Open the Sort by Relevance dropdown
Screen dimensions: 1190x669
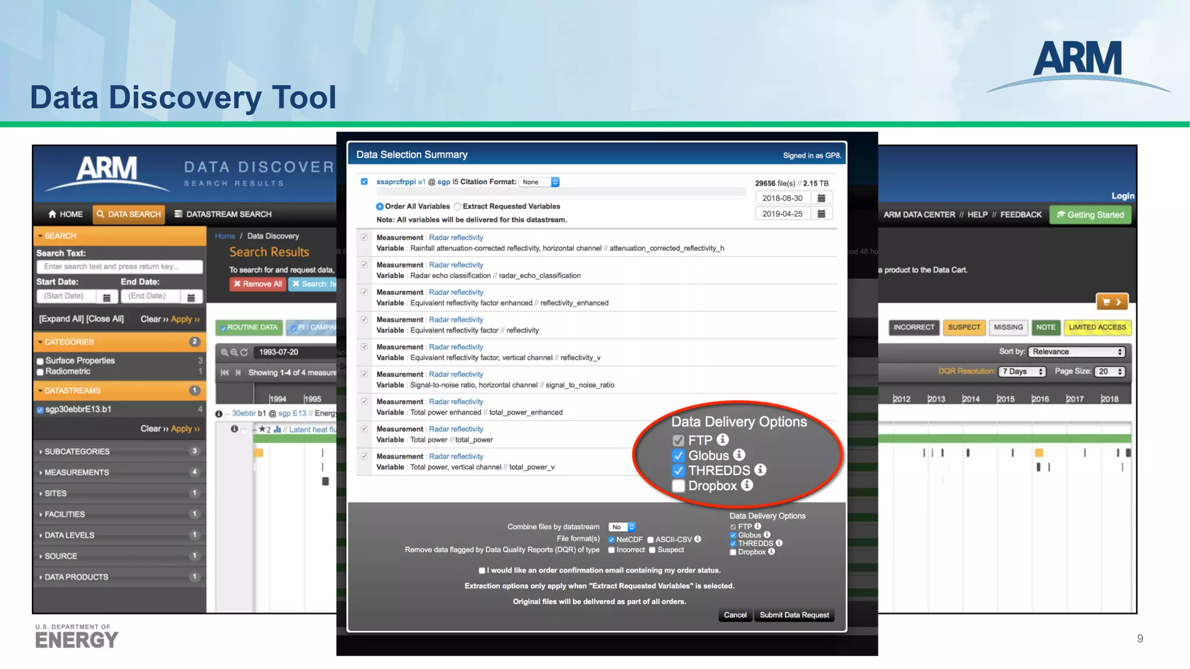point(1077,352)
